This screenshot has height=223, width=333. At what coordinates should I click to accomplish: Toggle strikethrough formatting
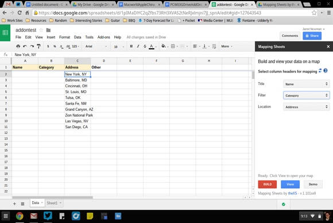click(x=145, y=46)
